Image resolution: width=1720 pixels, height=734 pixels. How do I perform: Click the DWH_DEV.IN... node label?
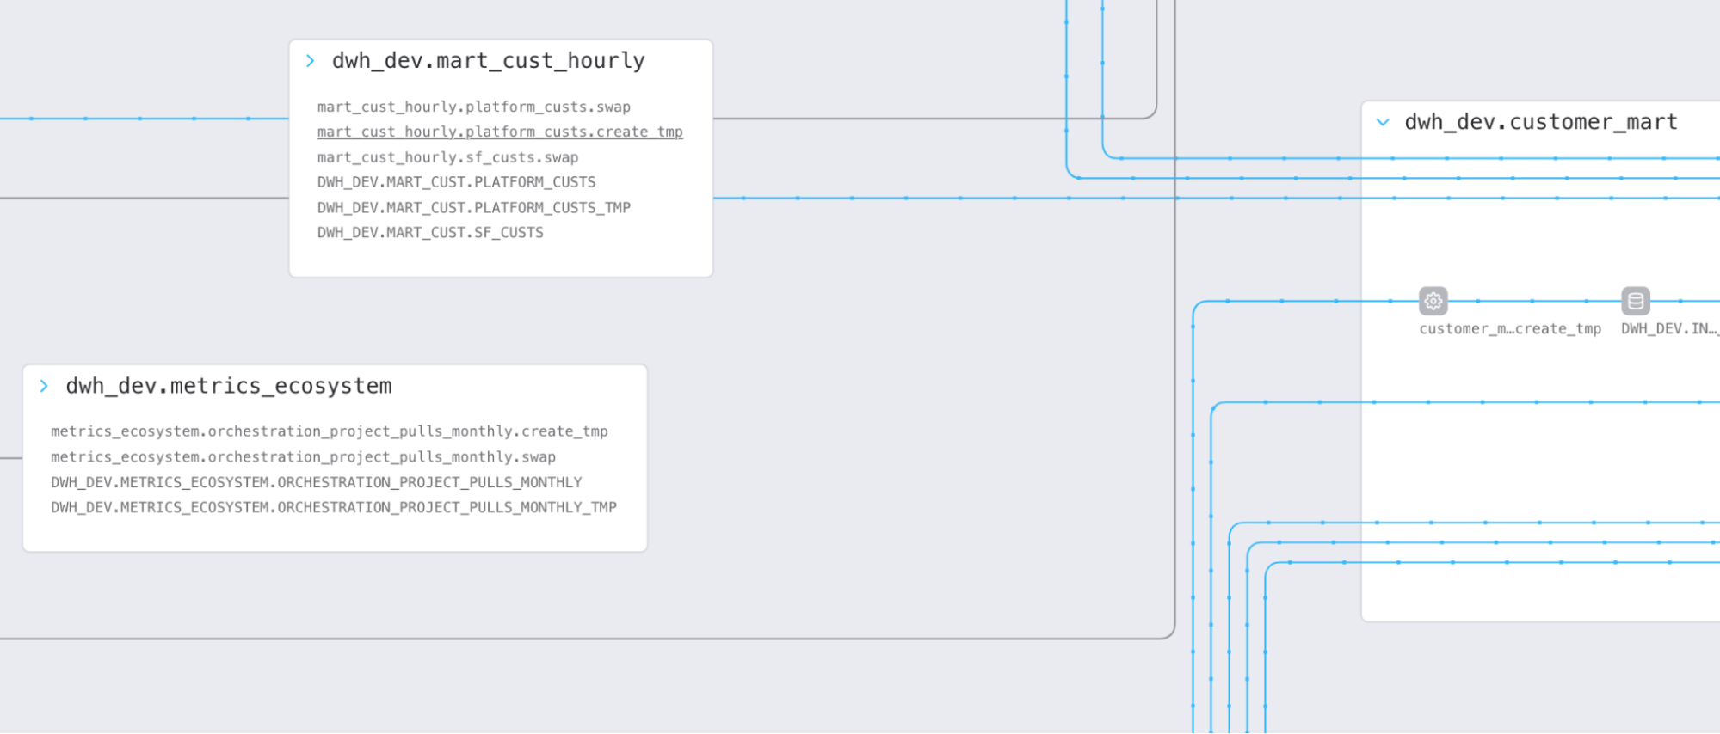pyautogui.click(x=1668, y=329)
